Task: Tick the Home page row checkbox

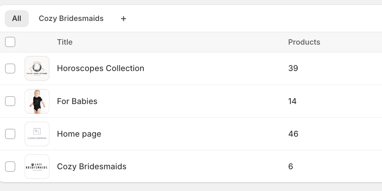Action: (10, 134)
